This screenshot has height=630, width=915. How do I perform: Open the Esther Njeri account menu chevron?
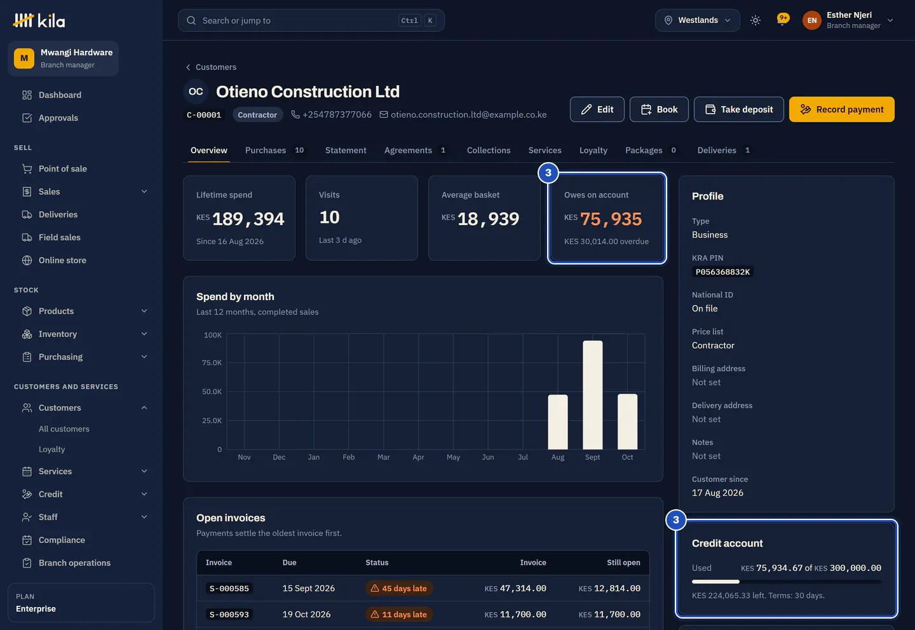coord(890,20)
